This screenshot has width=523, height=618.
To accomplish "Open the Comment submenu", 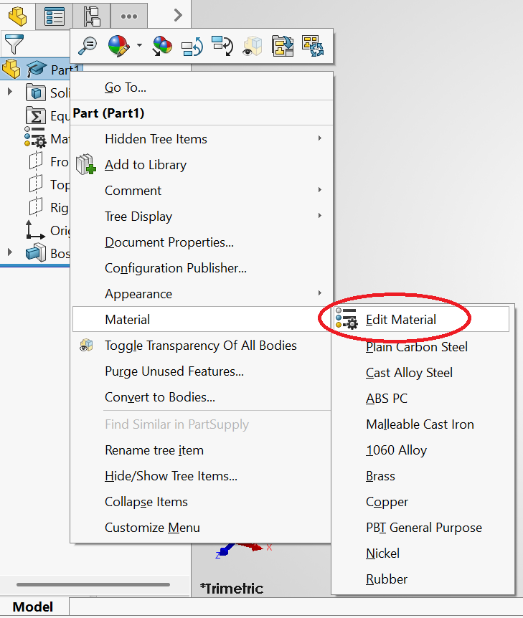I will click(202, 191).
